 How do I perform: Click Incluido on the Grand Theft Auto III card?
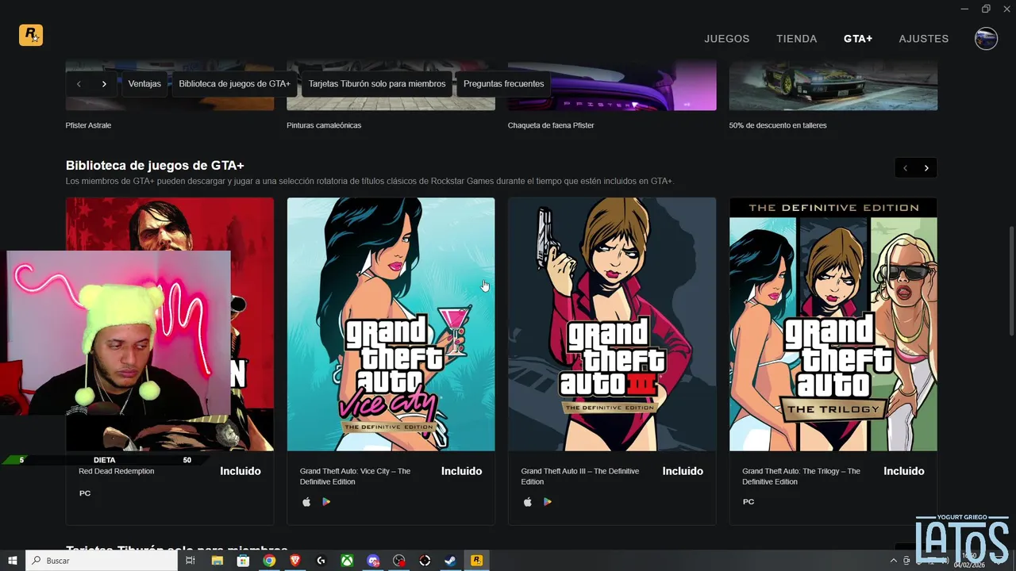(x=683, y=471)
